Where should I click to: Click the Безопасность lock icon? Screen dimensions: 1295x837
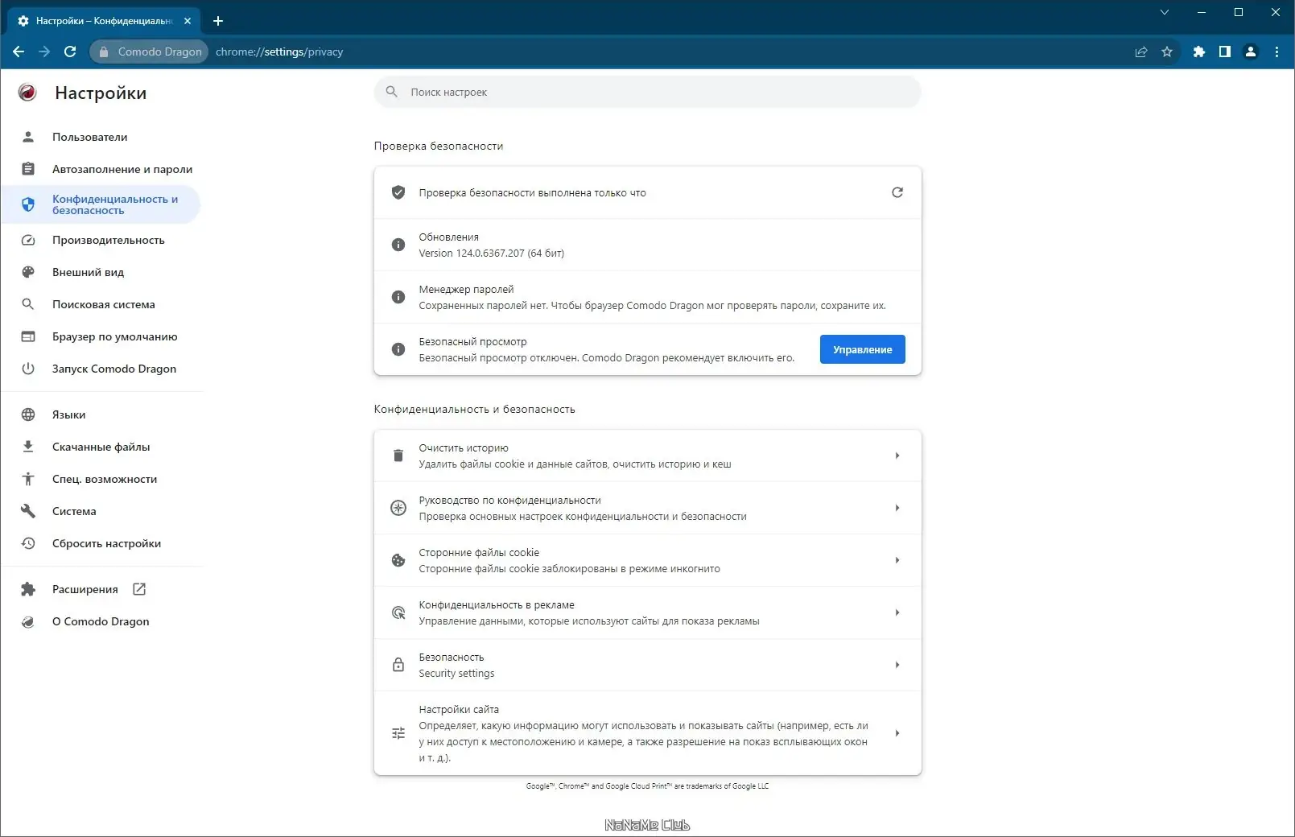point(398,665)
